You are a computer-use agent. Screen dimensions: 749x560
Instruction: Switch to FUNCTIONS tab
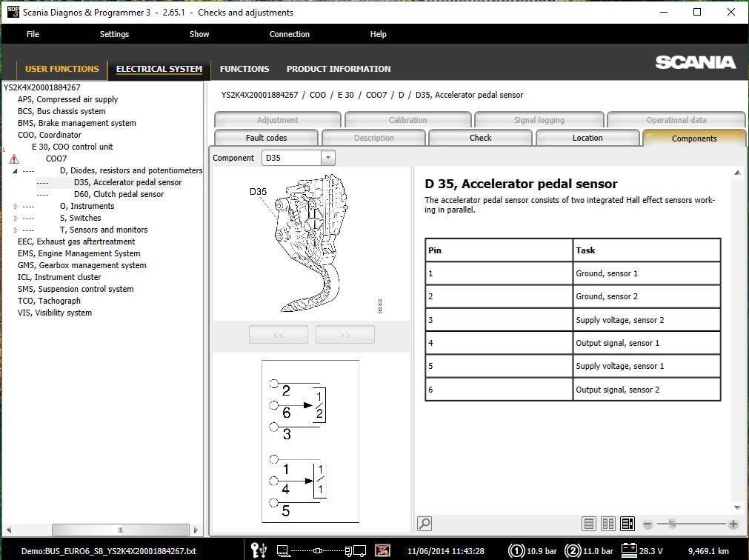(244, 69)
